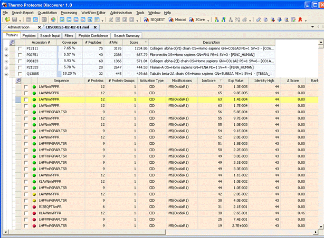Screen dimensions: 324x238
Task: Sort proteins by Score column header
Action: (136, 42)
